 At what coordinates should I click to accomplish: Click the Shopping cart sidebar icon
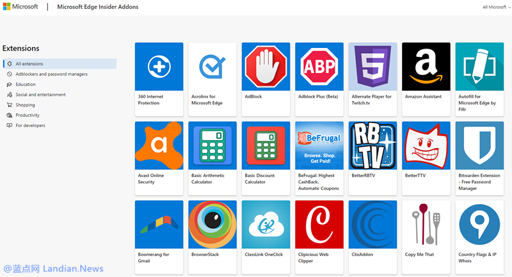(x=10, y=105)
